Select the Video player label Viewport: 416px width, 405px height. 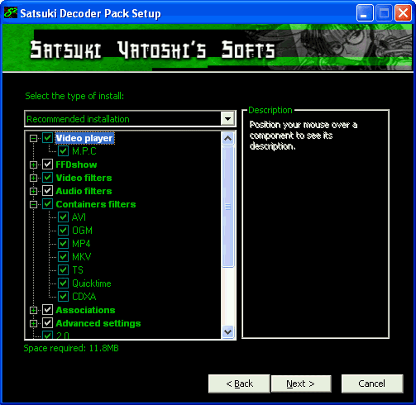point(85,138)
